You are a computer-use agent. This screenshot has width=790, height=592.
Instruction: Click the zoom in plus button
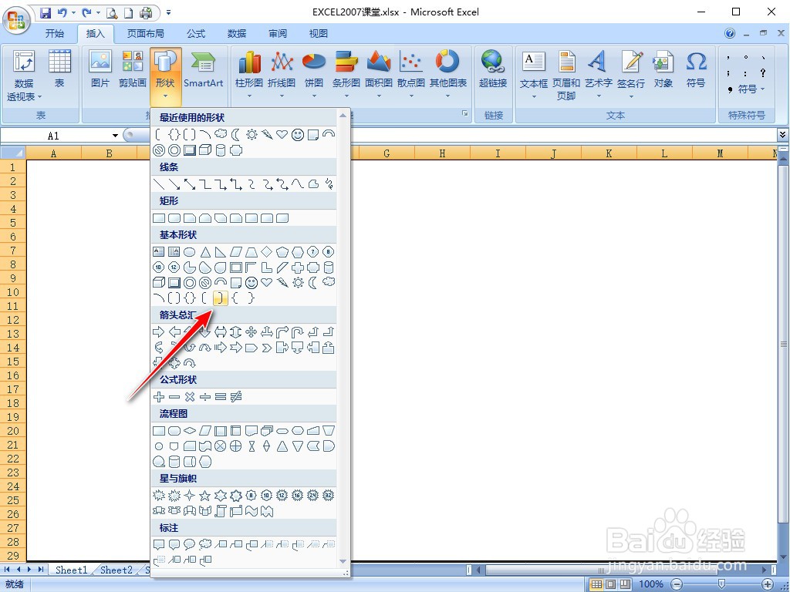tap(768, 584)
